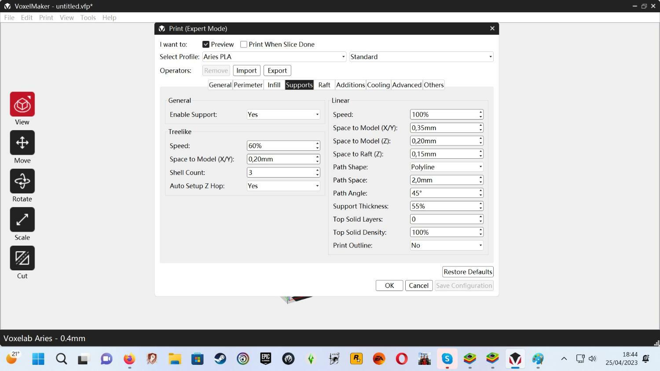Open the Enable Support dropdown
This screenshot has width=660, height=371.
[283, 114]
